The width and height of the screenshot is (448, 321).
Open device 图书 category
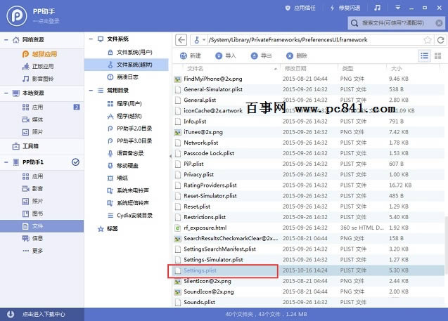[32, 214]
